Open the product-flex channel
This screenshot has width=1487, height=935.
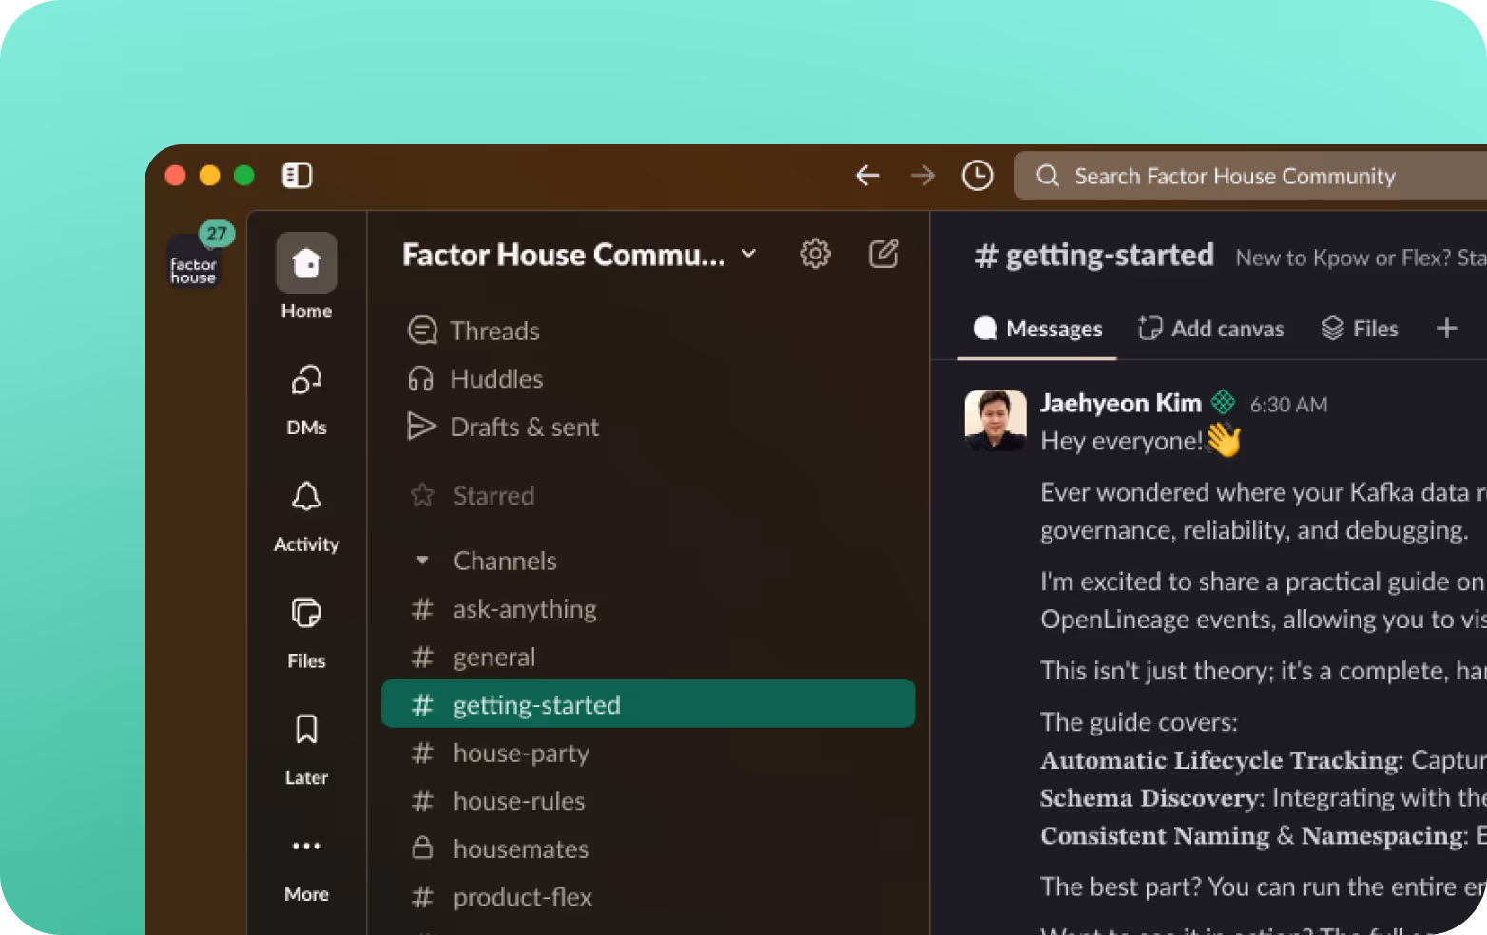click(x=647, y=897)
